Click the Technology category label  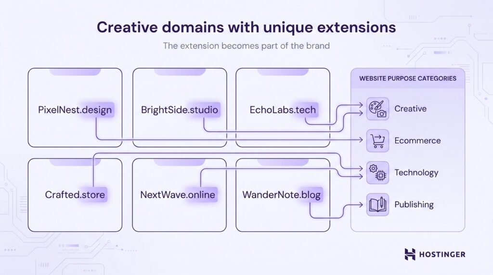tap(416, 173)
